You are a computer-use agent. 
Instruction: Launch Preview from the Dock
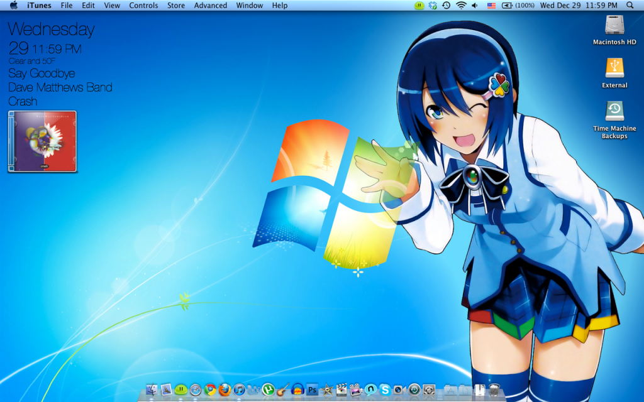coord(166,389)
